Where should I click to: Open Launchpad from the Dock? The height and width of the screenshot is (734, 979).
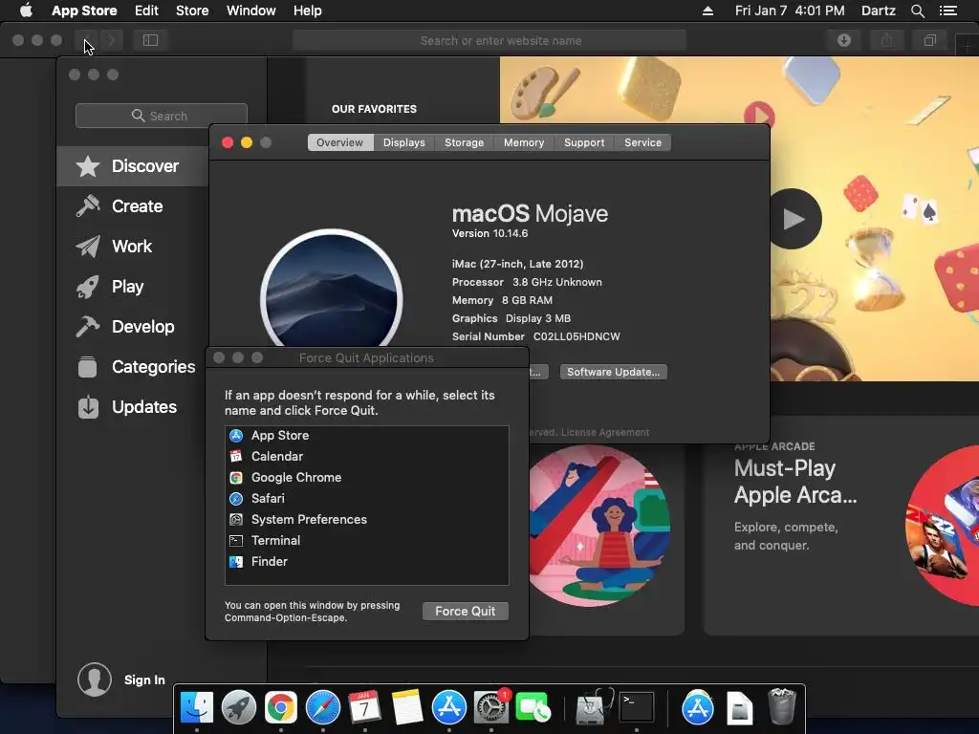(x=238, y=708)
